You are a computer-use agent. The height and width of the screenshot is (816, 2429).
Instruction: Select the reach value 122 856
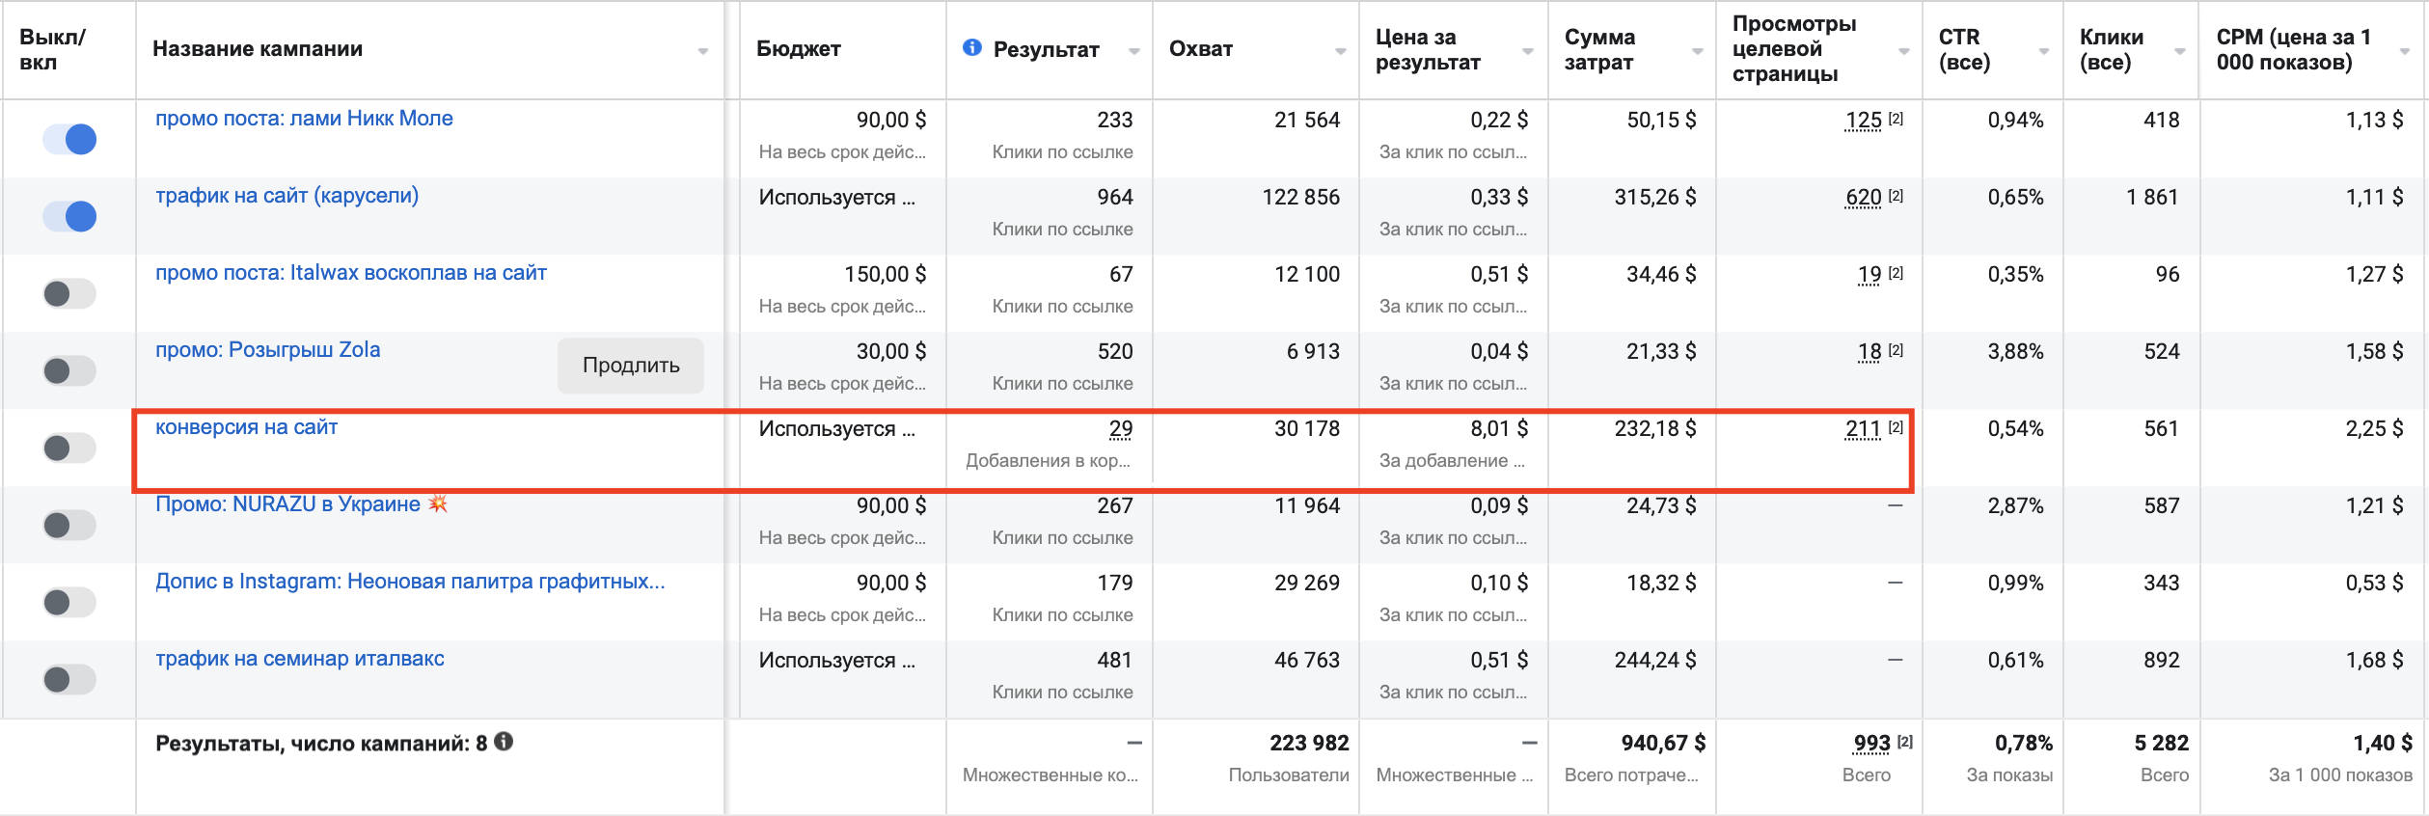1301,197
